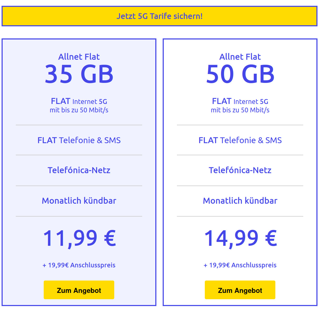Click "Monatlich kündbar" on the left card
Image resolution: width=323 pixels, height=310 pixels.
(79, 201)
